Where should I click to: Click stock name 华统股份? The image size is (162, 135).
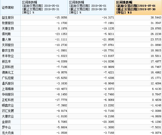8,94
